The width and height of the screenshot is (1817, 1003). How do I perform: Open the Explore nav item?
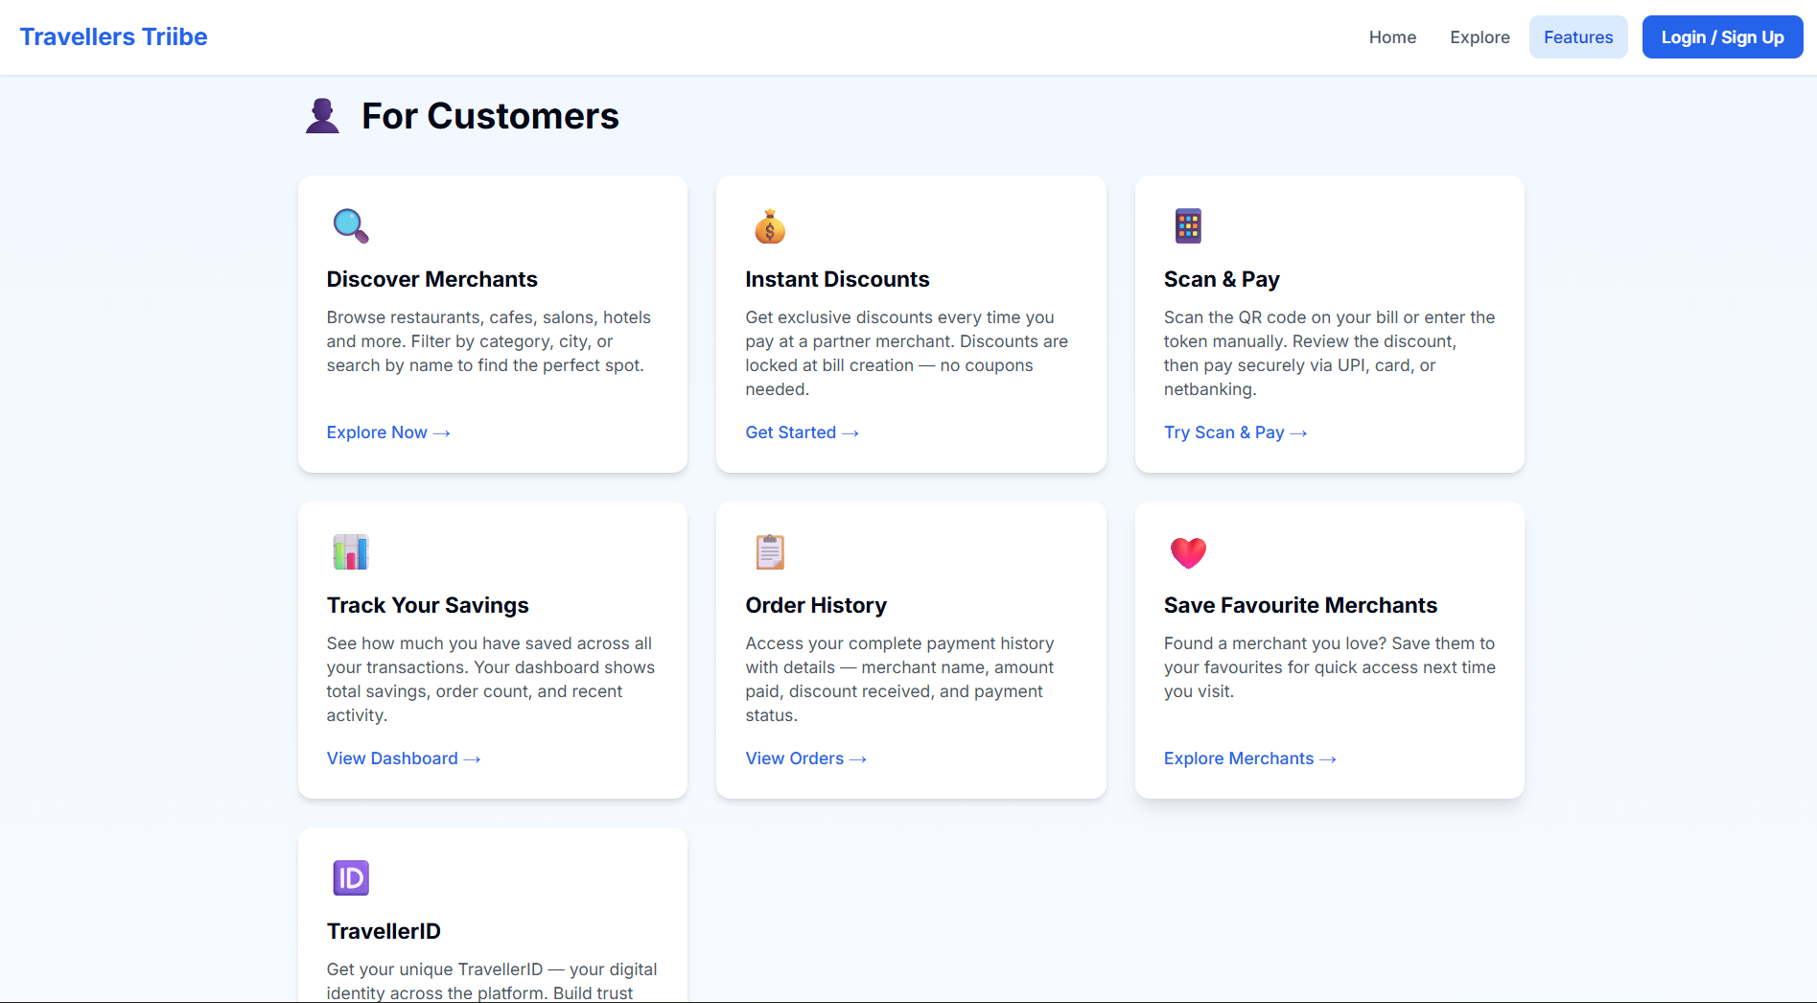(1479, 37)
